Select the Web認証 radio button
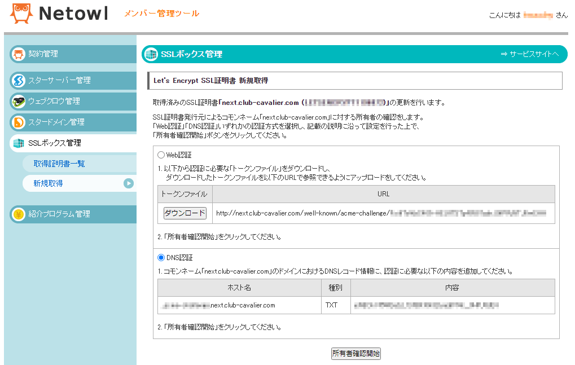The height and width of the screenshot is (365, 575). pyautogui.click(x=161, y=155)
